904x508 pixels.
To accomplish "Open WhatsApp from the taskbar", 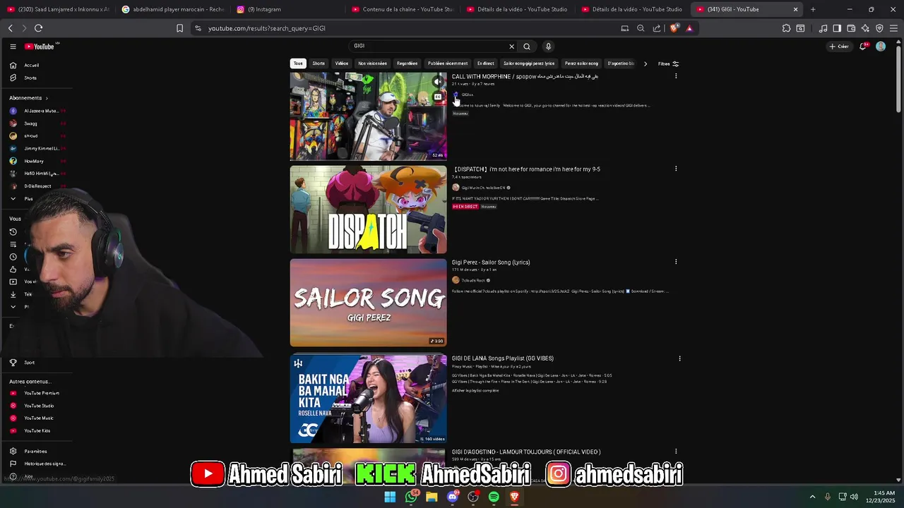I will tap(411, 497).
